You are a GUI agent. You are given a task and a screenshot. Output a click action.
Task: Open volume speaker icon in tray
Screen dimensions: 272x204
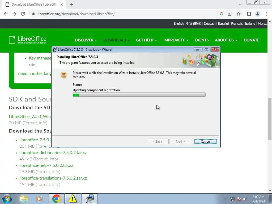tap(245, 199)
